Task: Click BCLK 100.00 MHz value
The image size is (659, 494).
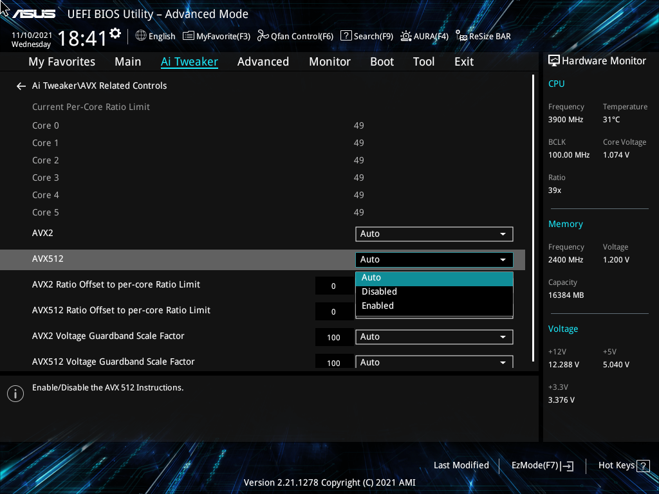Action: 569,155
